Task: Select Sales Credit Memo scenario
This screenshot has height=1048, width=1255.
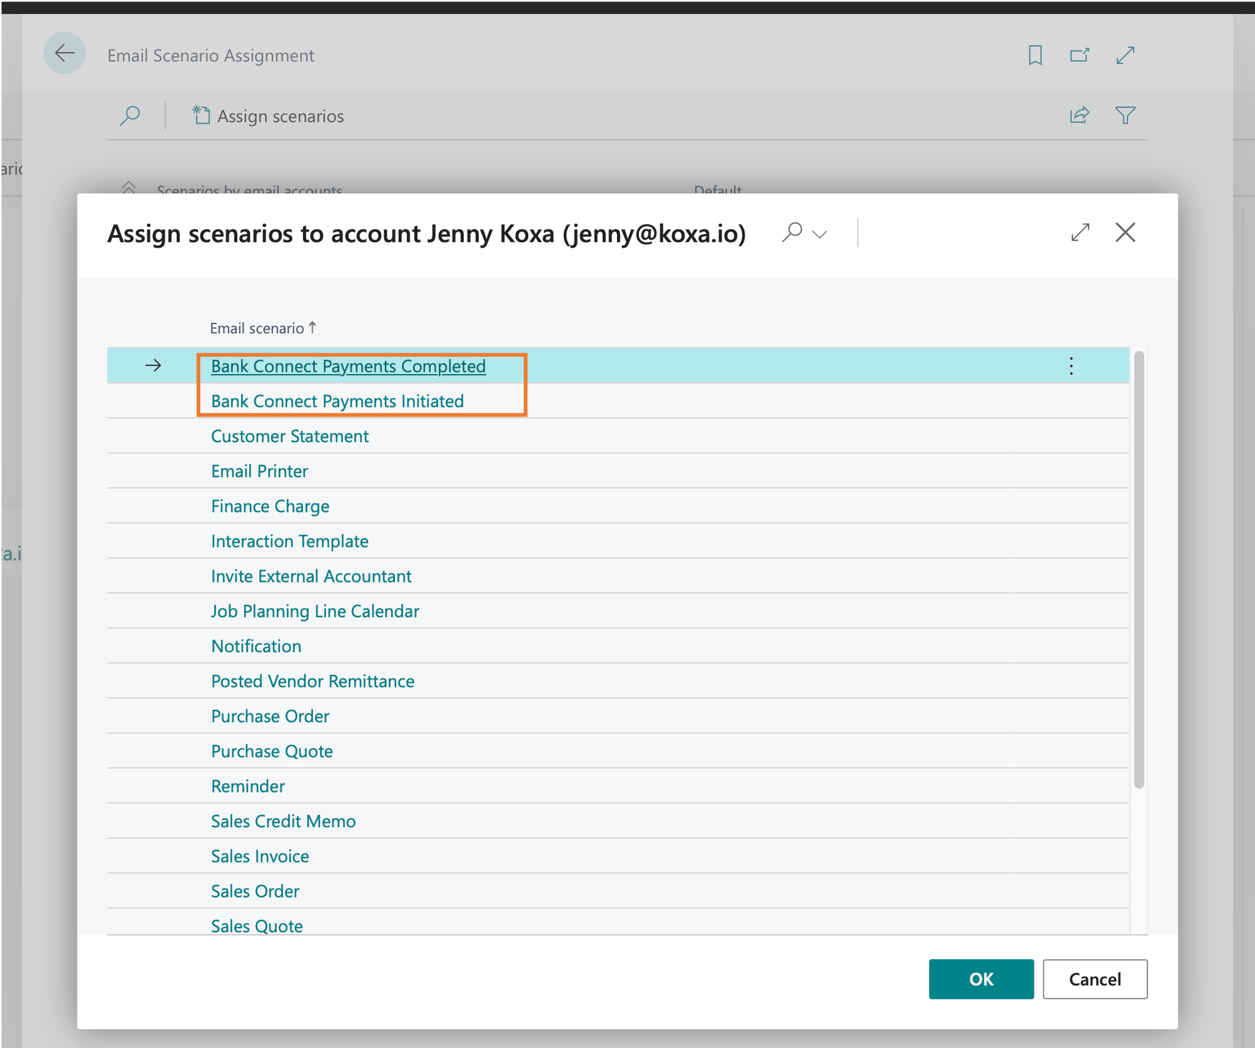Action: (283, 822)
